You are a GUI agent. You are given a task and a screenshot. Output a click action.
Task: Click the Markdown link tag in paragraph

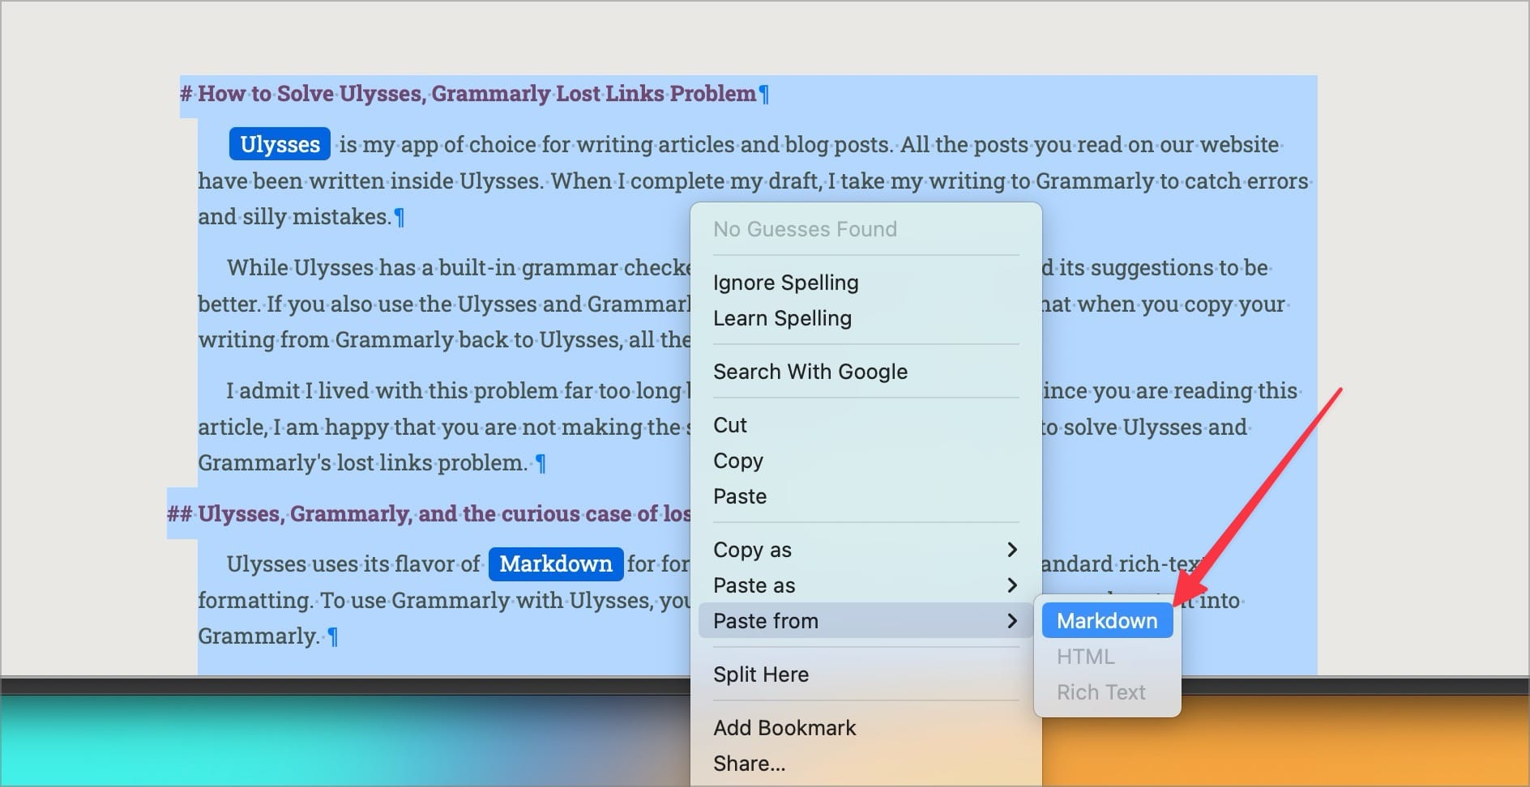(x=556, y=564)
